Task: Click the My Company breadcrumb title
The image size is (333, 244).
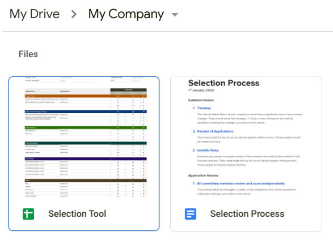Action: tap(126, 14)
